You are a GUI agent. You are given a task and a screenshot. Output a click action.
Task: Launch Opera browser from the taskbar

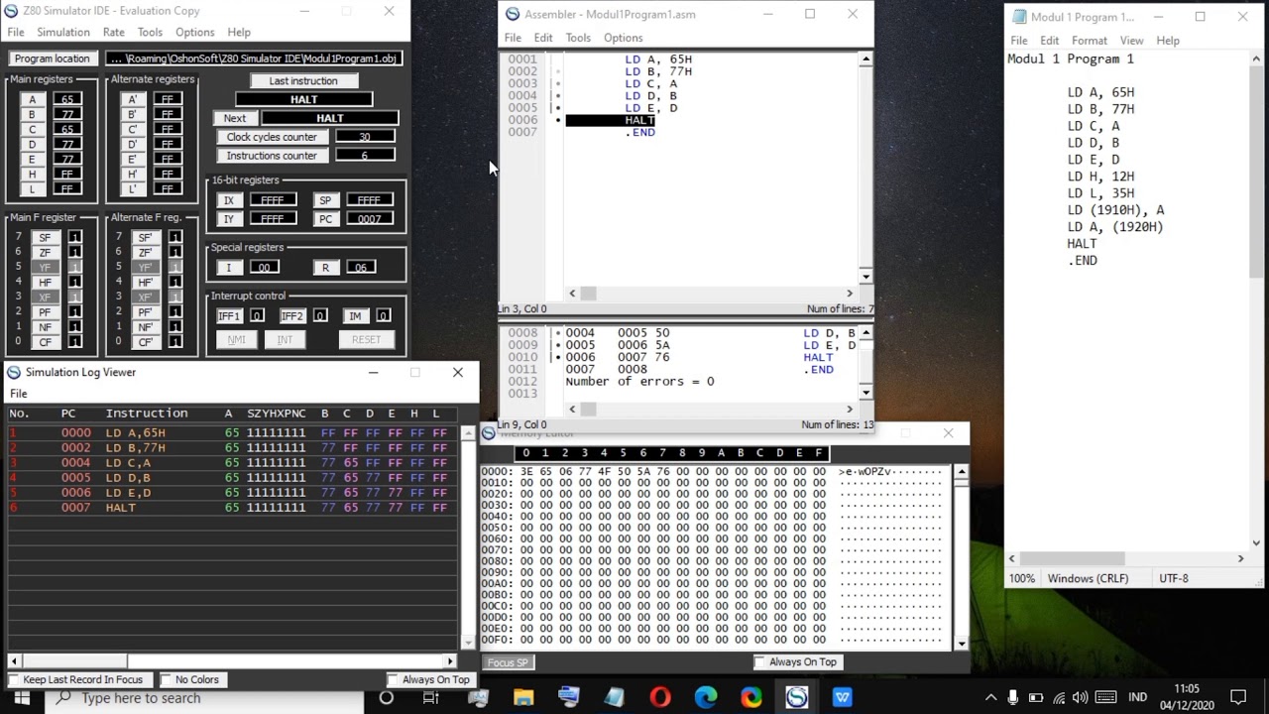click(660, 698)
